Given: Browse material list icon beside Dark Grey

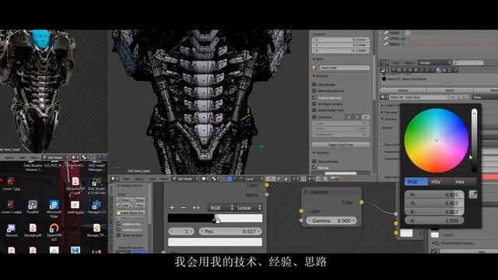Looking at the screenshot, I should (384, 97).
